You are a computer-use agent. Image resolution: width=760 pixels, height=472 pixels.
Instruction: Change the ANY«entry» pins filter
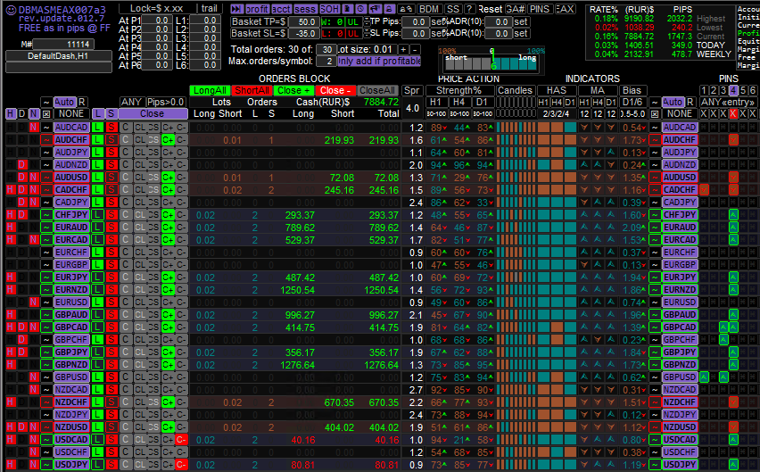(x=728, y=102)
